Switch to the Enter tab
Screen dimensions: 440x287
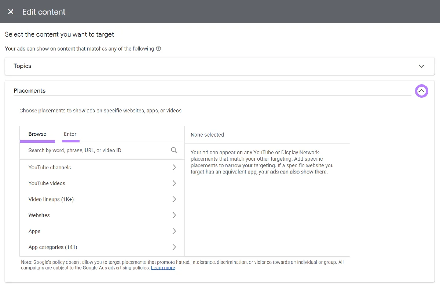coord(70,134)
